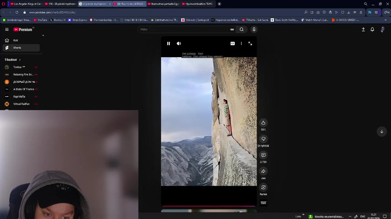Open a new browser tab
This screenshot has height=219, width=391.
click(x=219, y=4)
